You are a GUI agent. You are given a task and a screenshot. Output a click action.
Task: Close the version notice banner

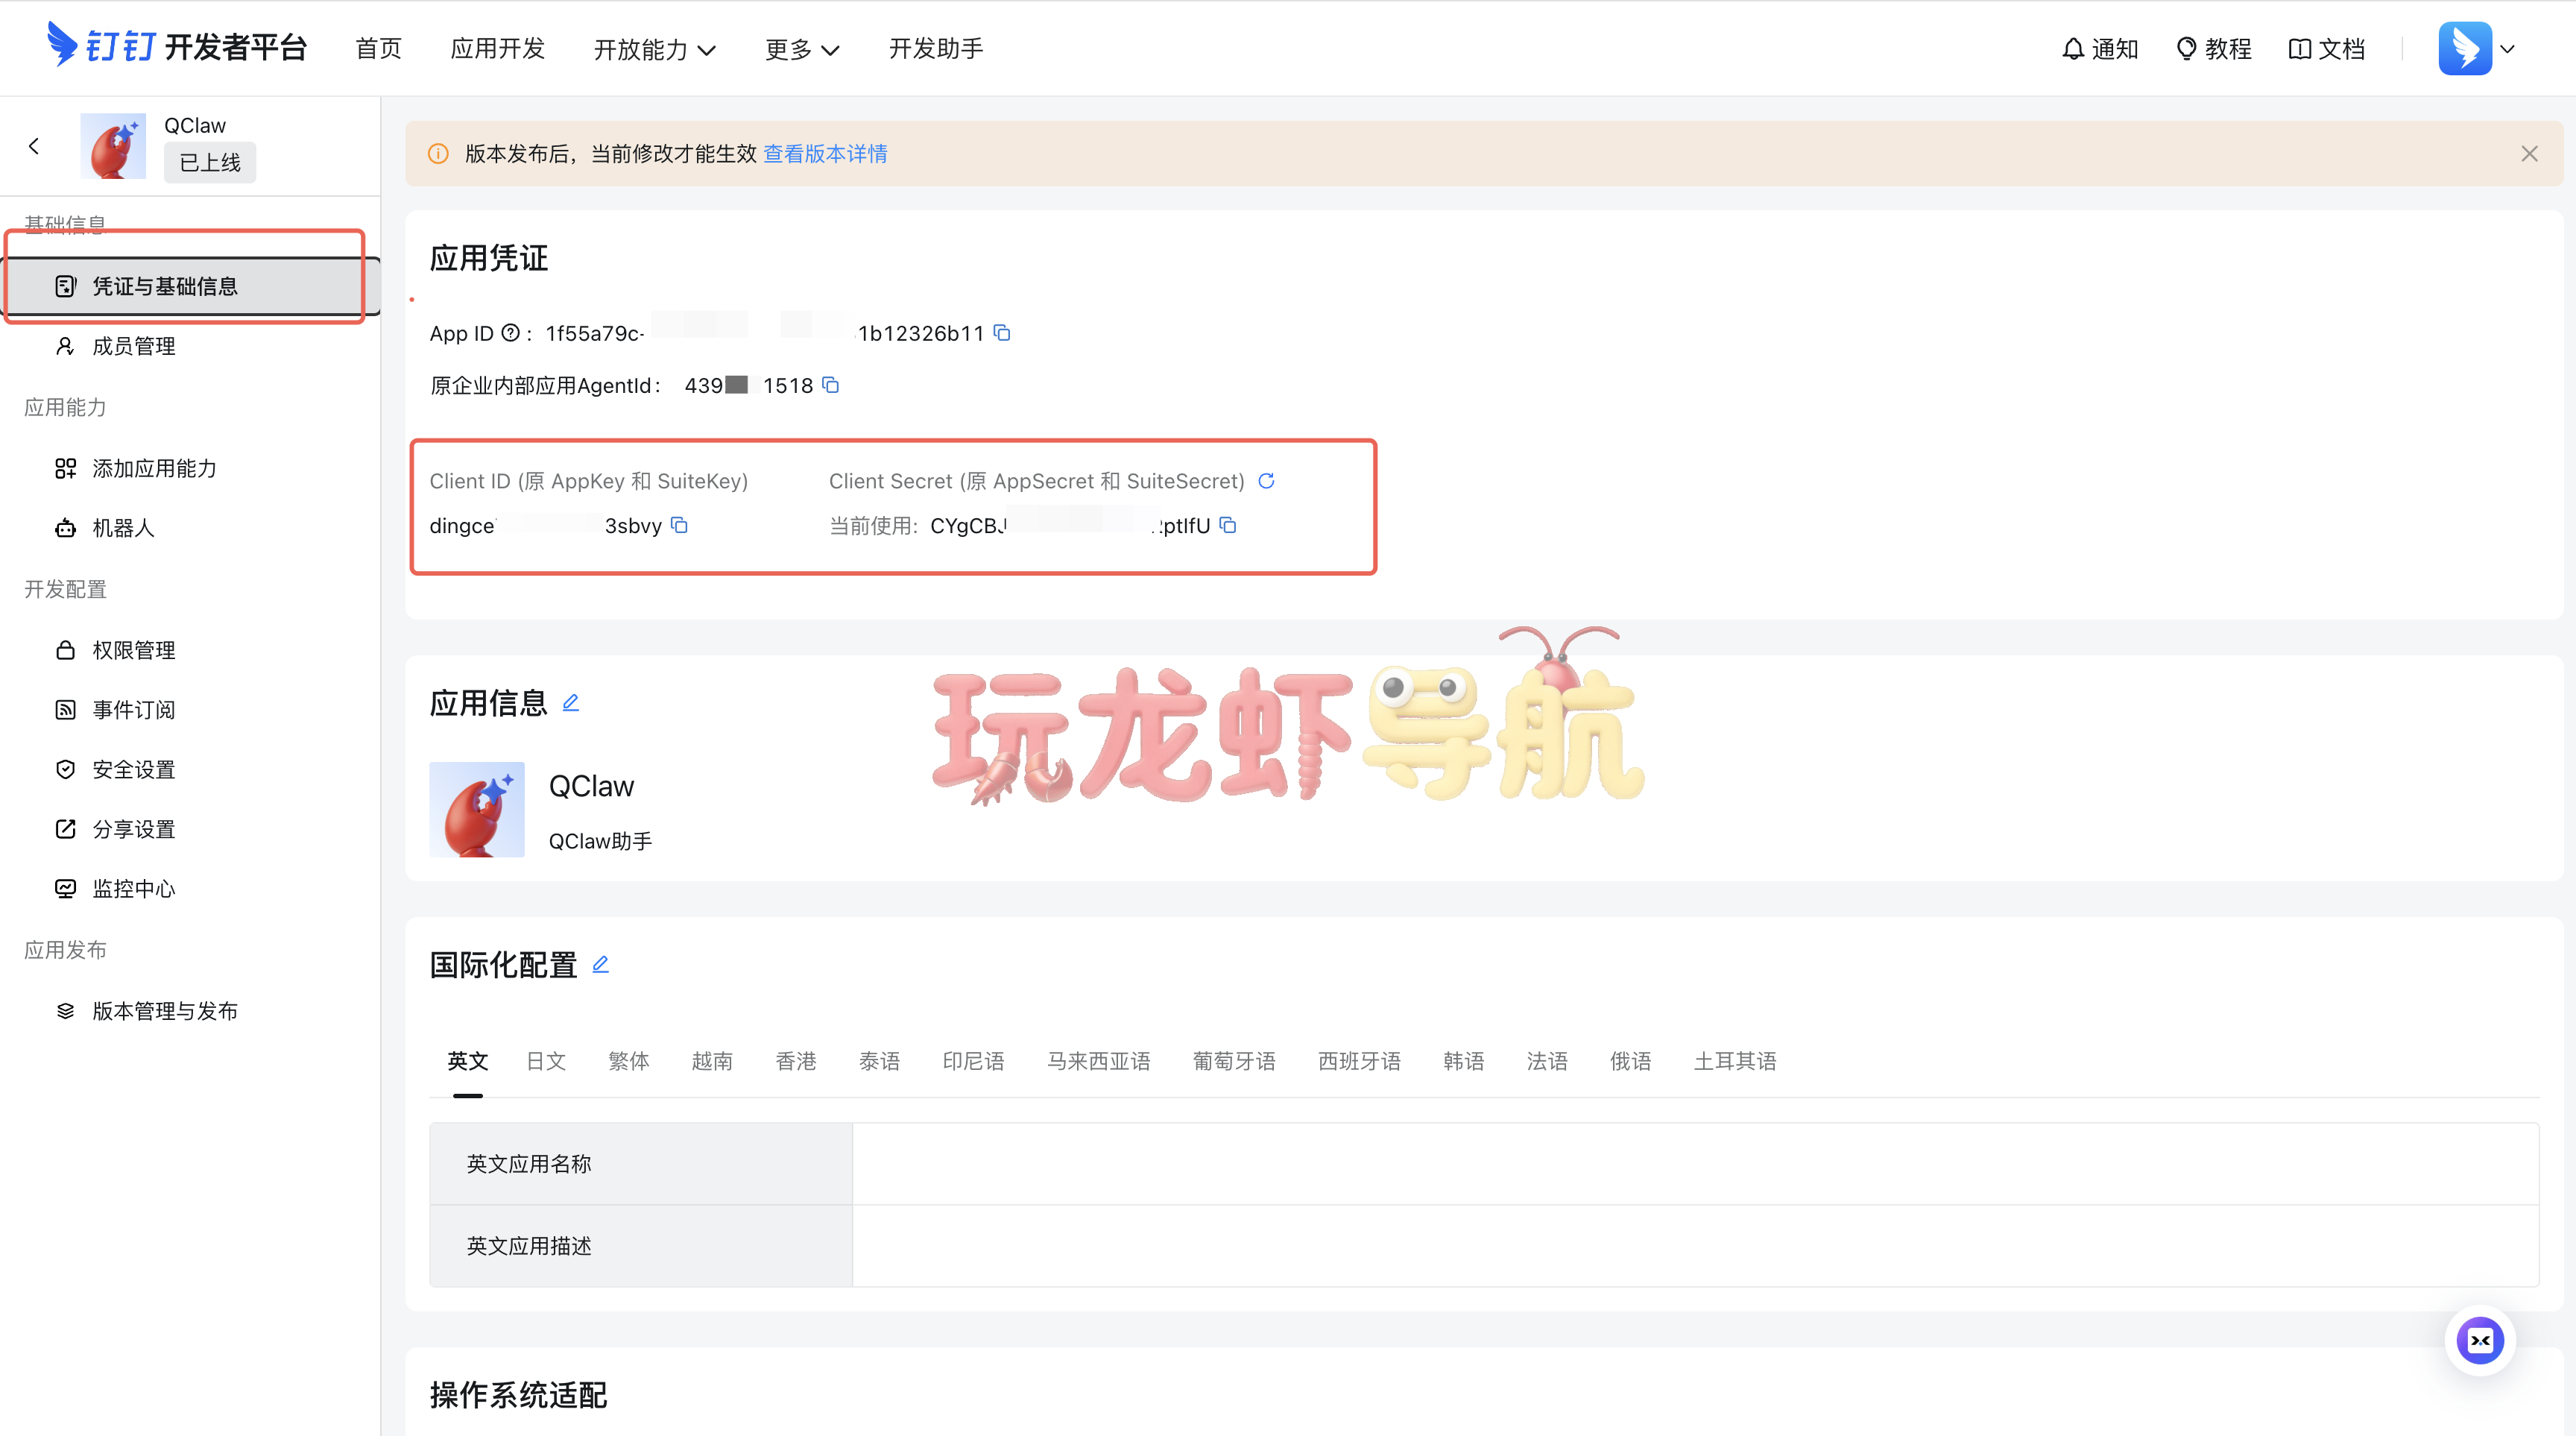coord(2529,154)
